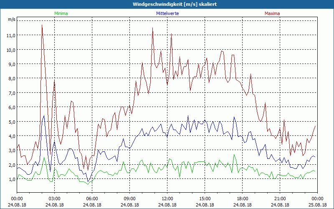Click the 4,0 y-axis value

12,136
